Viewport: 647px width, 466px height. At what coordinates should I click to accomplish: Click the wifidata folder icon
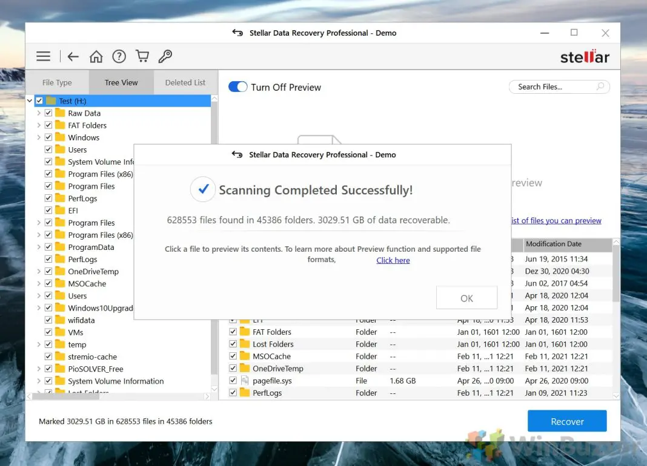pos(60,320)
